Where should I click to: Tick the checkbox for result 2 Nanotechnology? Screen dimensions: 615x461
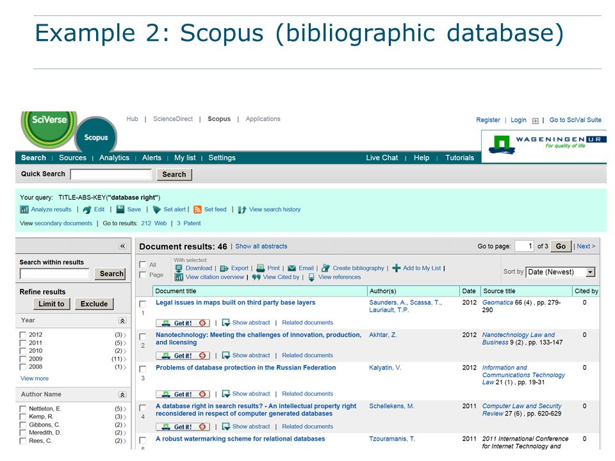(143, 337)
